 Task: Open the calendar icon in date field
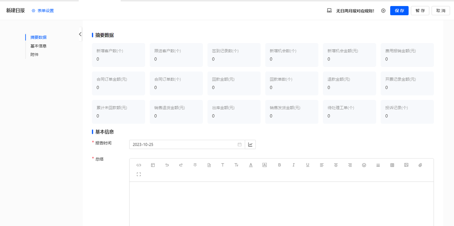click(x=239, y=144)
